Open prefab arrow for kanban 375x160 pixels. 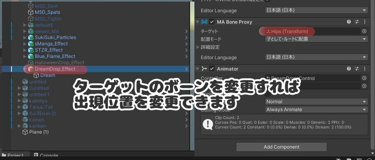coord(187,126)
